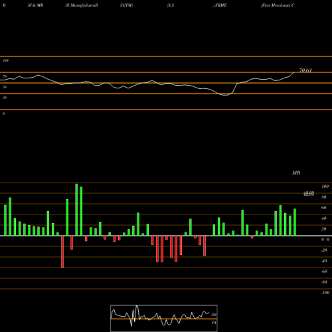Screen dimensions: 332x332
Task: Click the tallest green MR histogram bar
Action: tap(76, 210)
